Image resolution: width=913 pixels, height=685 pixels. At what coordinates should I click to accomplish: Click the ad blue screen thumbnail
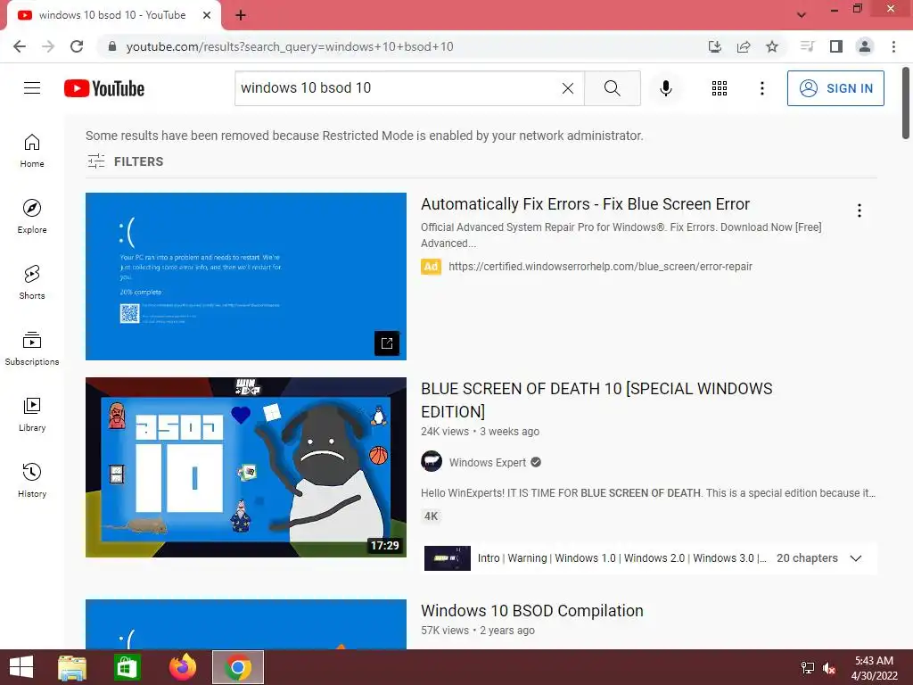click(x=246, y=276)
